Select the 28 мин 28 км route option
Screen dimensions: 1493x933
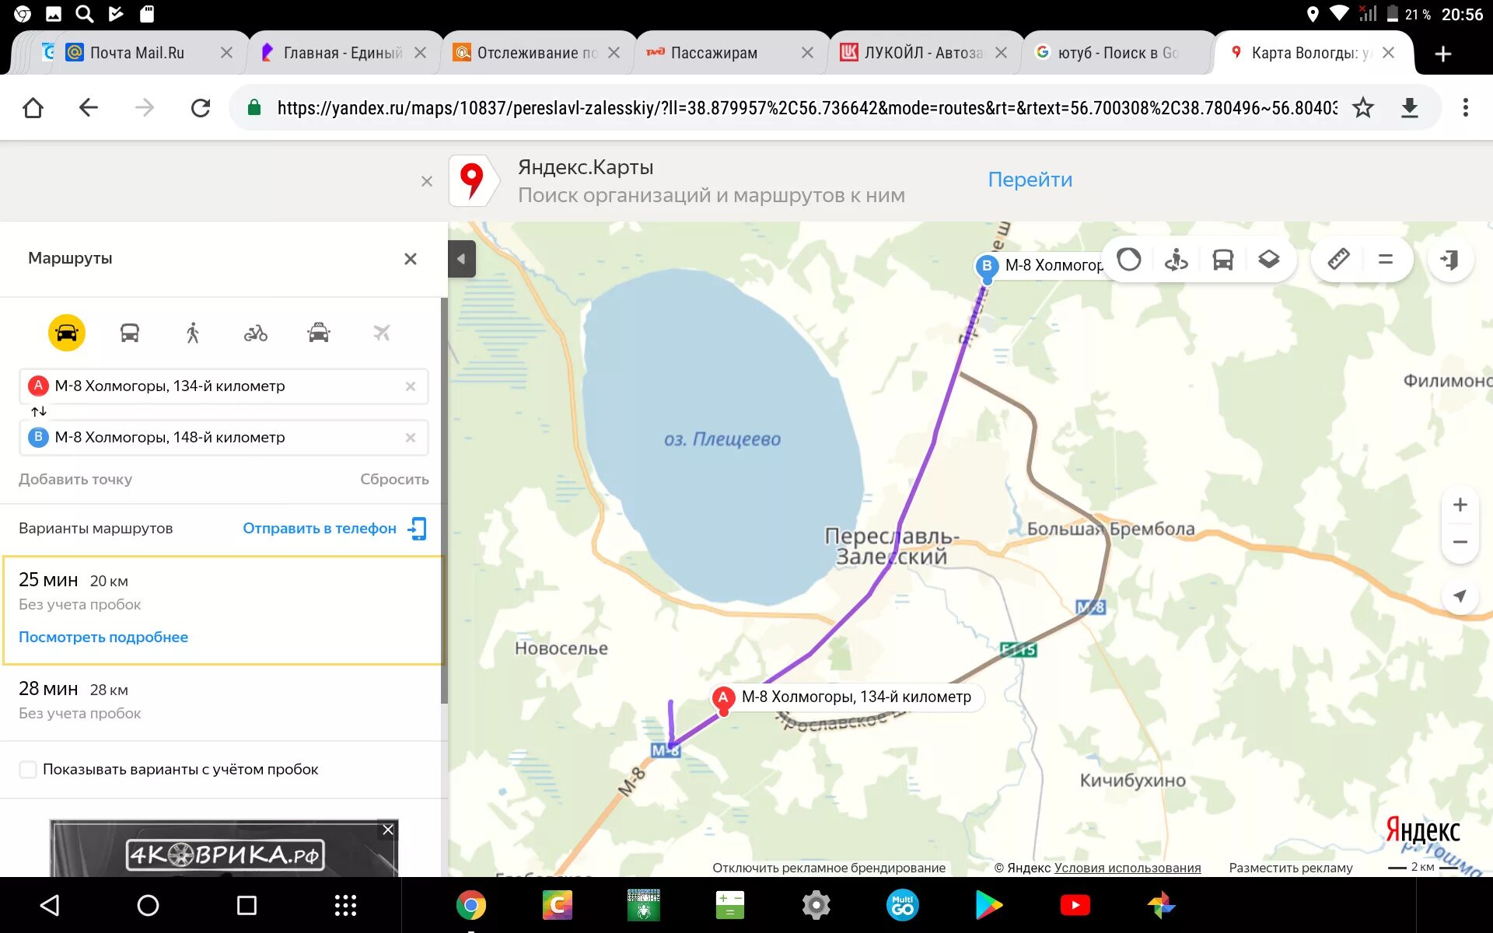[222, 700]
